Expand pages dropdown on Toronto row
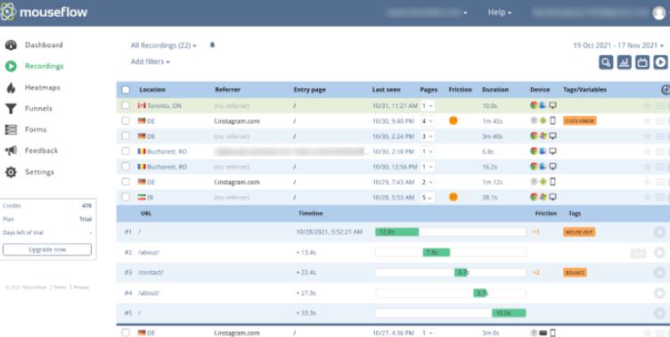 pos(428,105)
